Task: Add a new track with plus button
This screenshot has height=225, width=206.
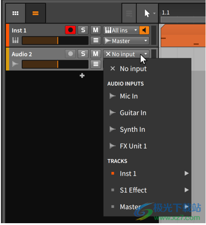Action: click(x=82, y=76)
